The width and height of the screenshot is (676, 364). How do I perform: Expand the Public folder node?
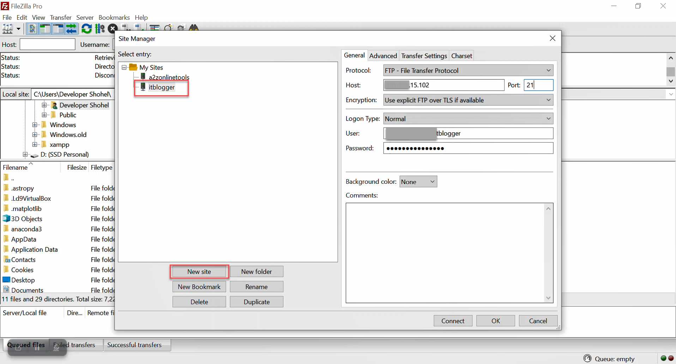(x=44, y=115)
